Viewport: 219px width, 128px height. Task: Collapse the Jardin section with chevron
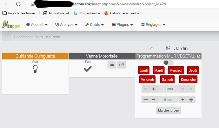[x=152, y=48]
